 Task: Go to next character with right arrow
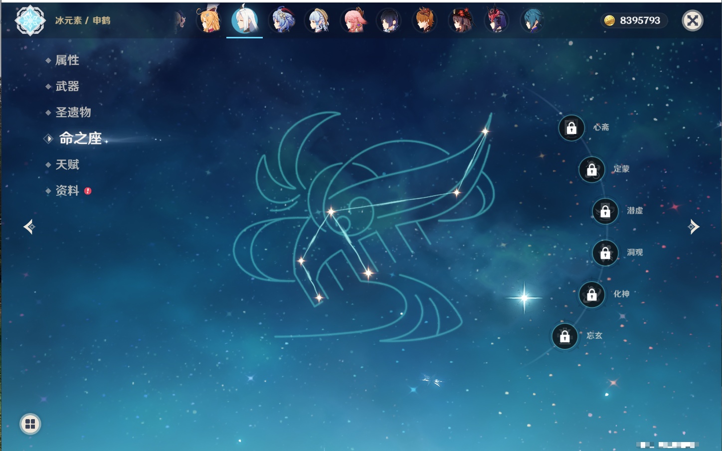694,227
